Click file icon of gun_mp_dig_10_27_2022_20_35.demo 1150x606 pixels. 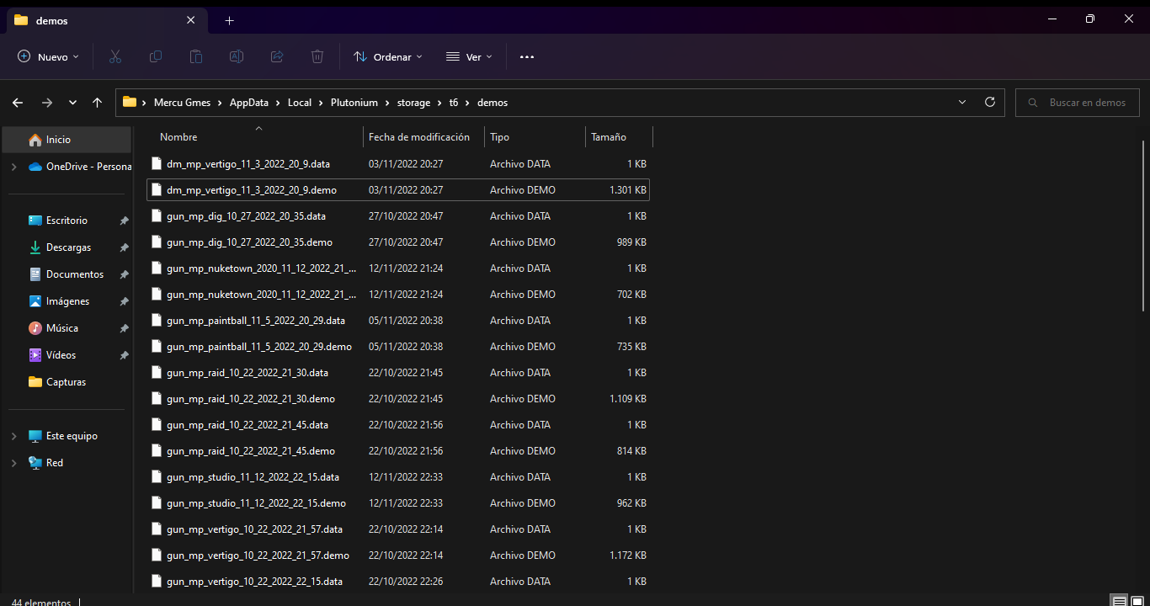click(156, 242)
